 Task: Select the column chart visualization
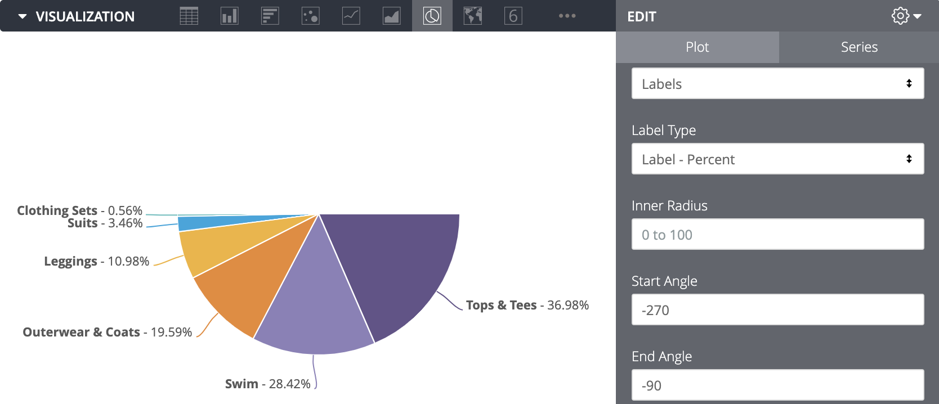click(x=230, y=16)
